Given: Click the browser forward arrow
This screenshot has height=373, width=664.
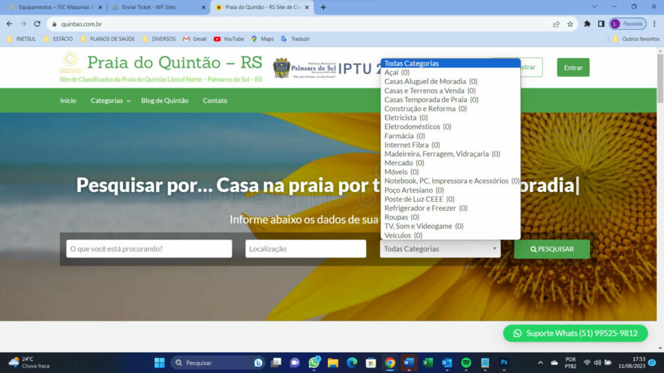Looking at the screenshot, I should (x=24, y=24).
